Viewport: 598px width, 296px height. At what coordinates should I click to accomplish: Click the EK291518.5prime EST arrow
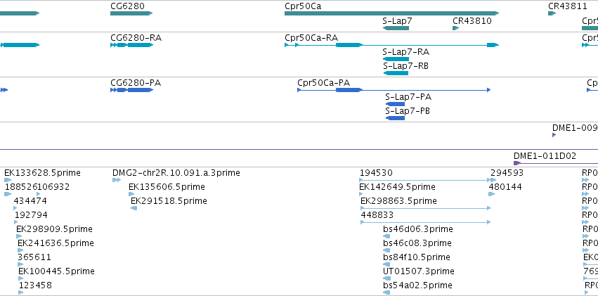click(134, 208)
